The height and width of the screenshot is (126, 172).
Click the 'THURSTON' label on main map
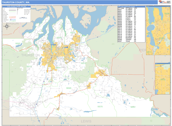coord(31,55)
